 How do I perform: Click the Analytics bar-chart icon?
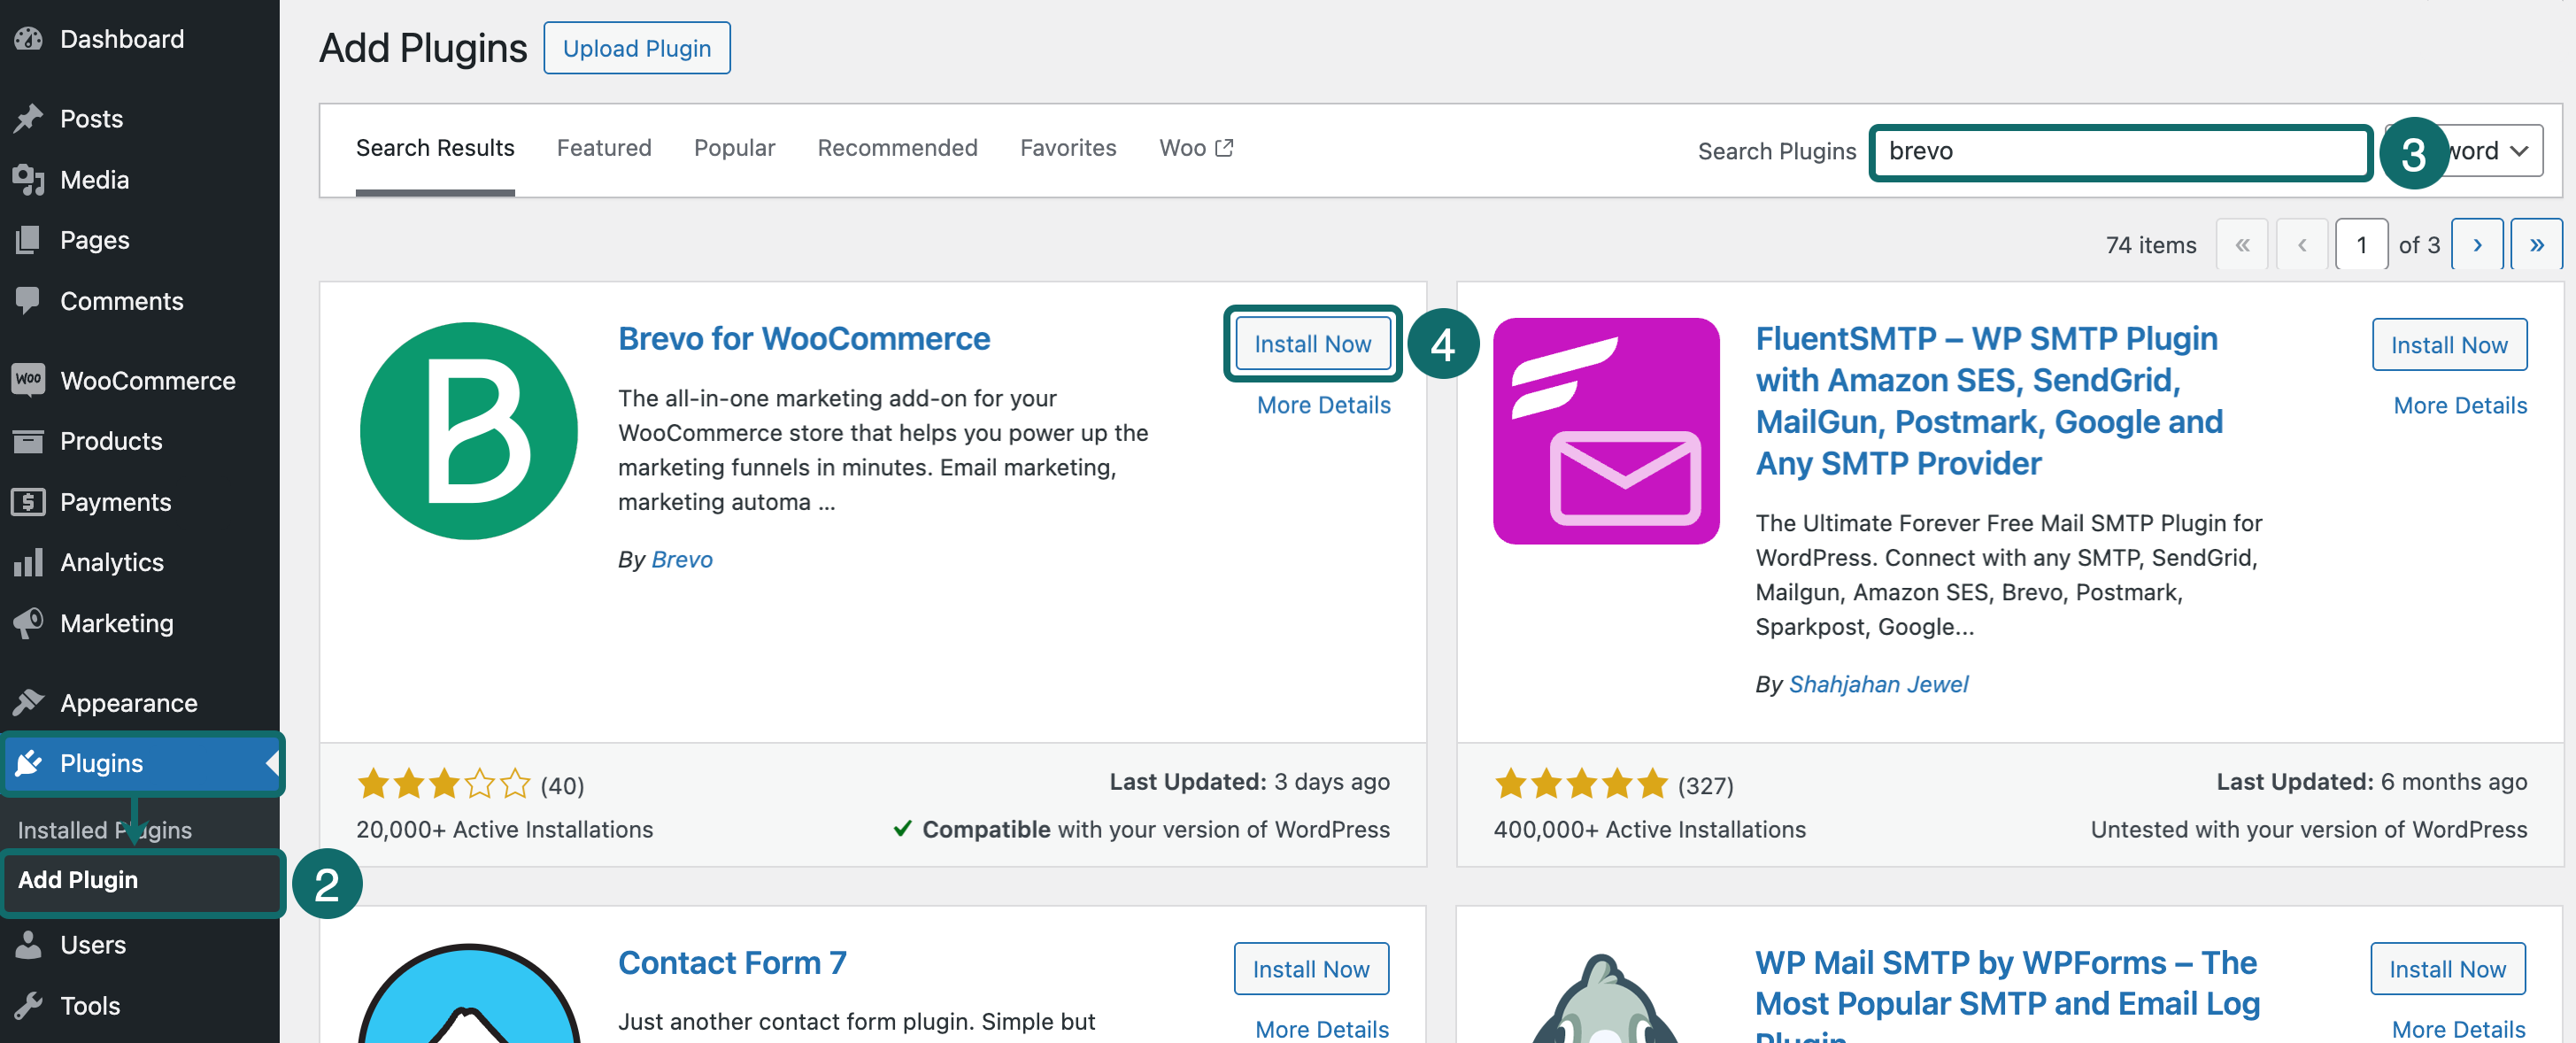[30, 562]
